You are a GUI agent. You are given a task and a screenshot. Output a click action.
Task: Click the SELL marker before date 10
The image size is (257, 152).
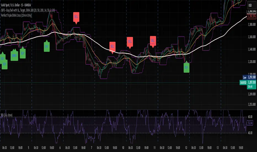113,46
